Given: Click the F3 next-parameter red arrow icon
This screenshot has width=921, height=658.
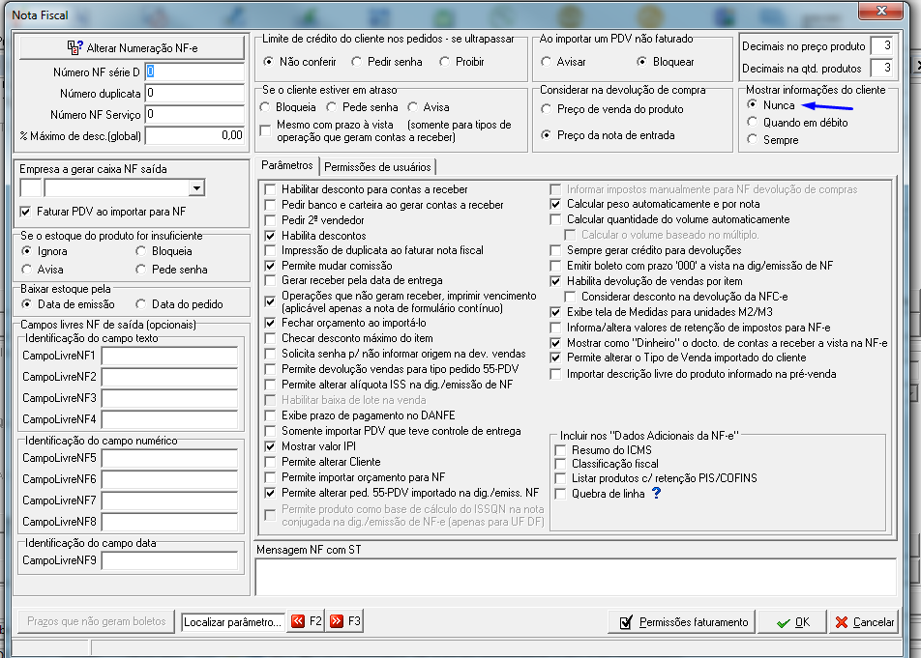Looking at the screenshot, I should tap(337, 621).
